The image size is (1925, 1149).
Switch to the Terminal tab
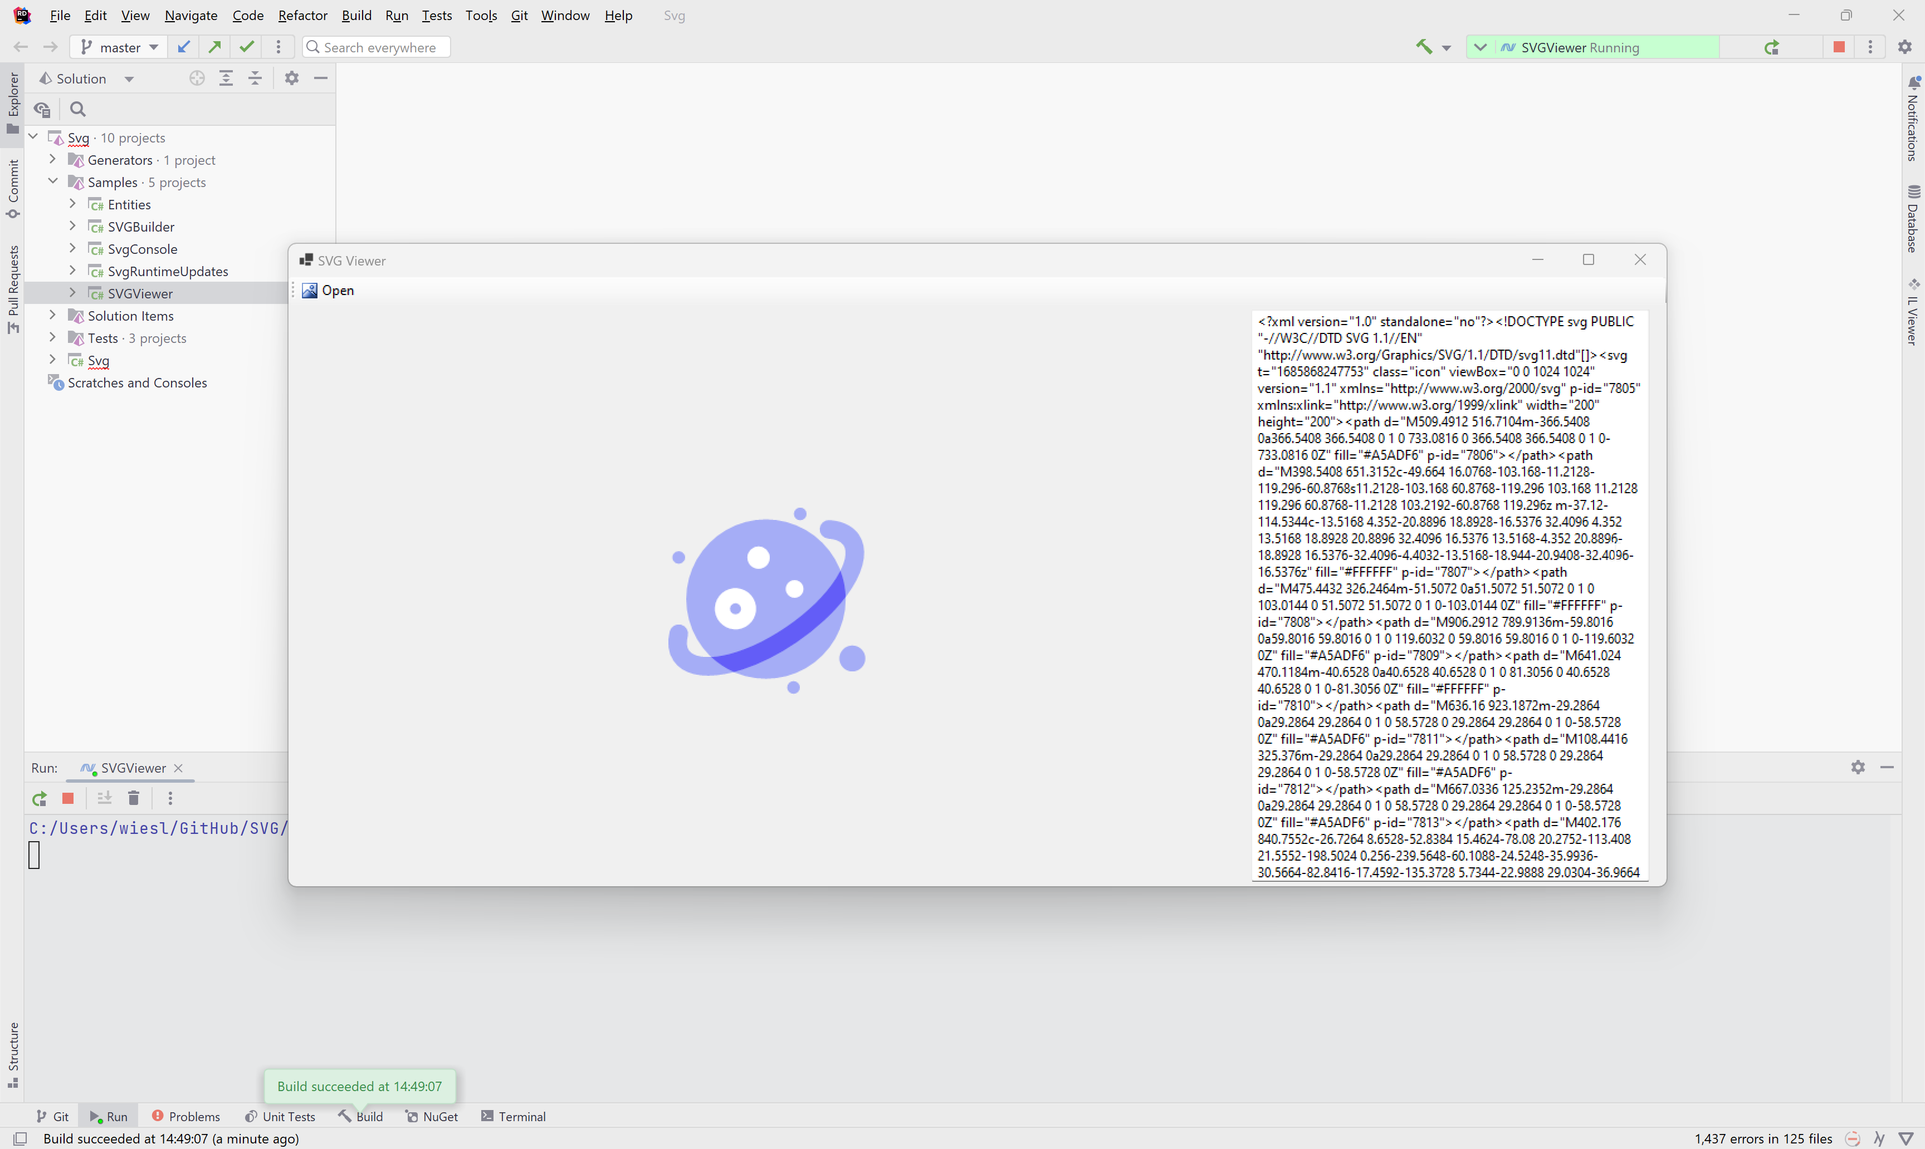coord(513,1116)
